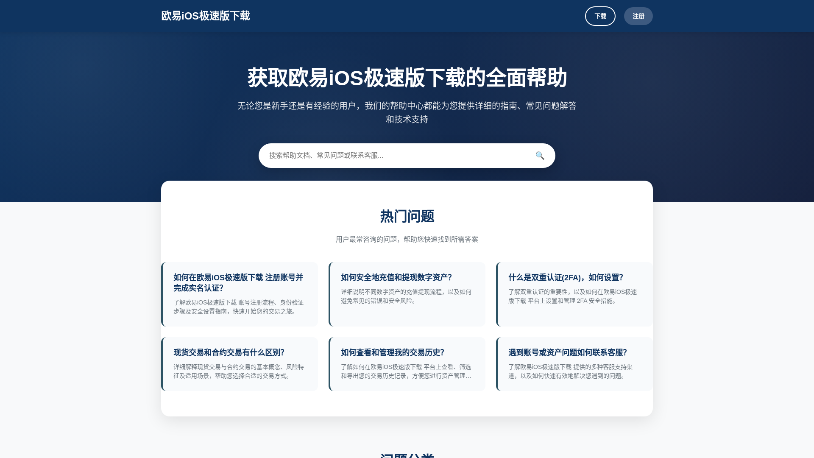Click the description 了解欧易iOS极速版下载 账号注册流程
The image size is (814, 458).
pos(239,307)
